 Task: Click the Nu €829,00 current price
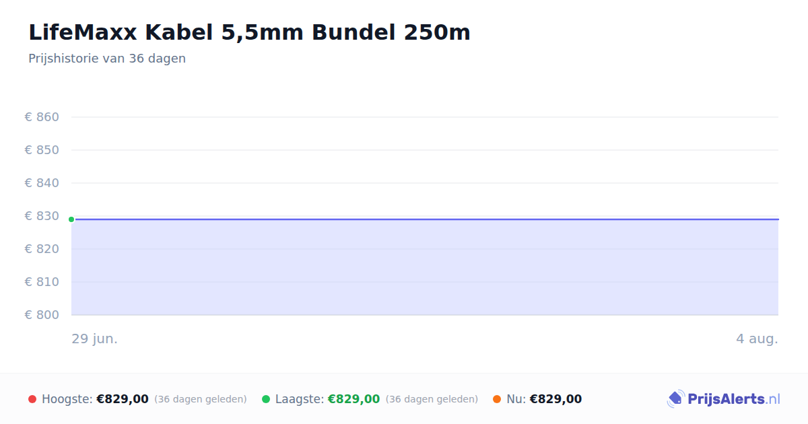(555, 399)
